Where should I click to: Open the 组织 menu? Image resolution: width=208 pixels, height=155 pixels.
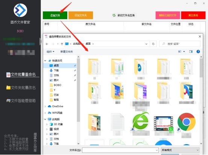click(x=50, y=52)
